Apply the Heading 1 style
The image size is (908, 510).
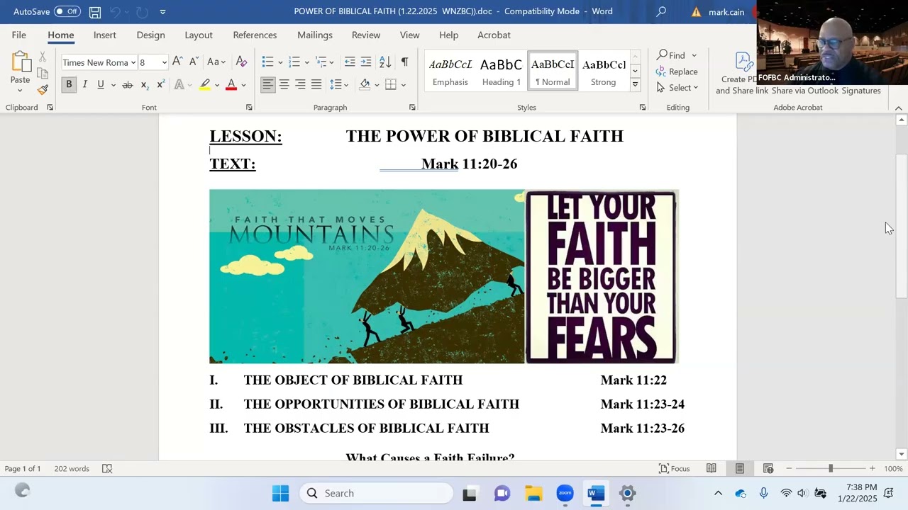[x=501, y=71]
